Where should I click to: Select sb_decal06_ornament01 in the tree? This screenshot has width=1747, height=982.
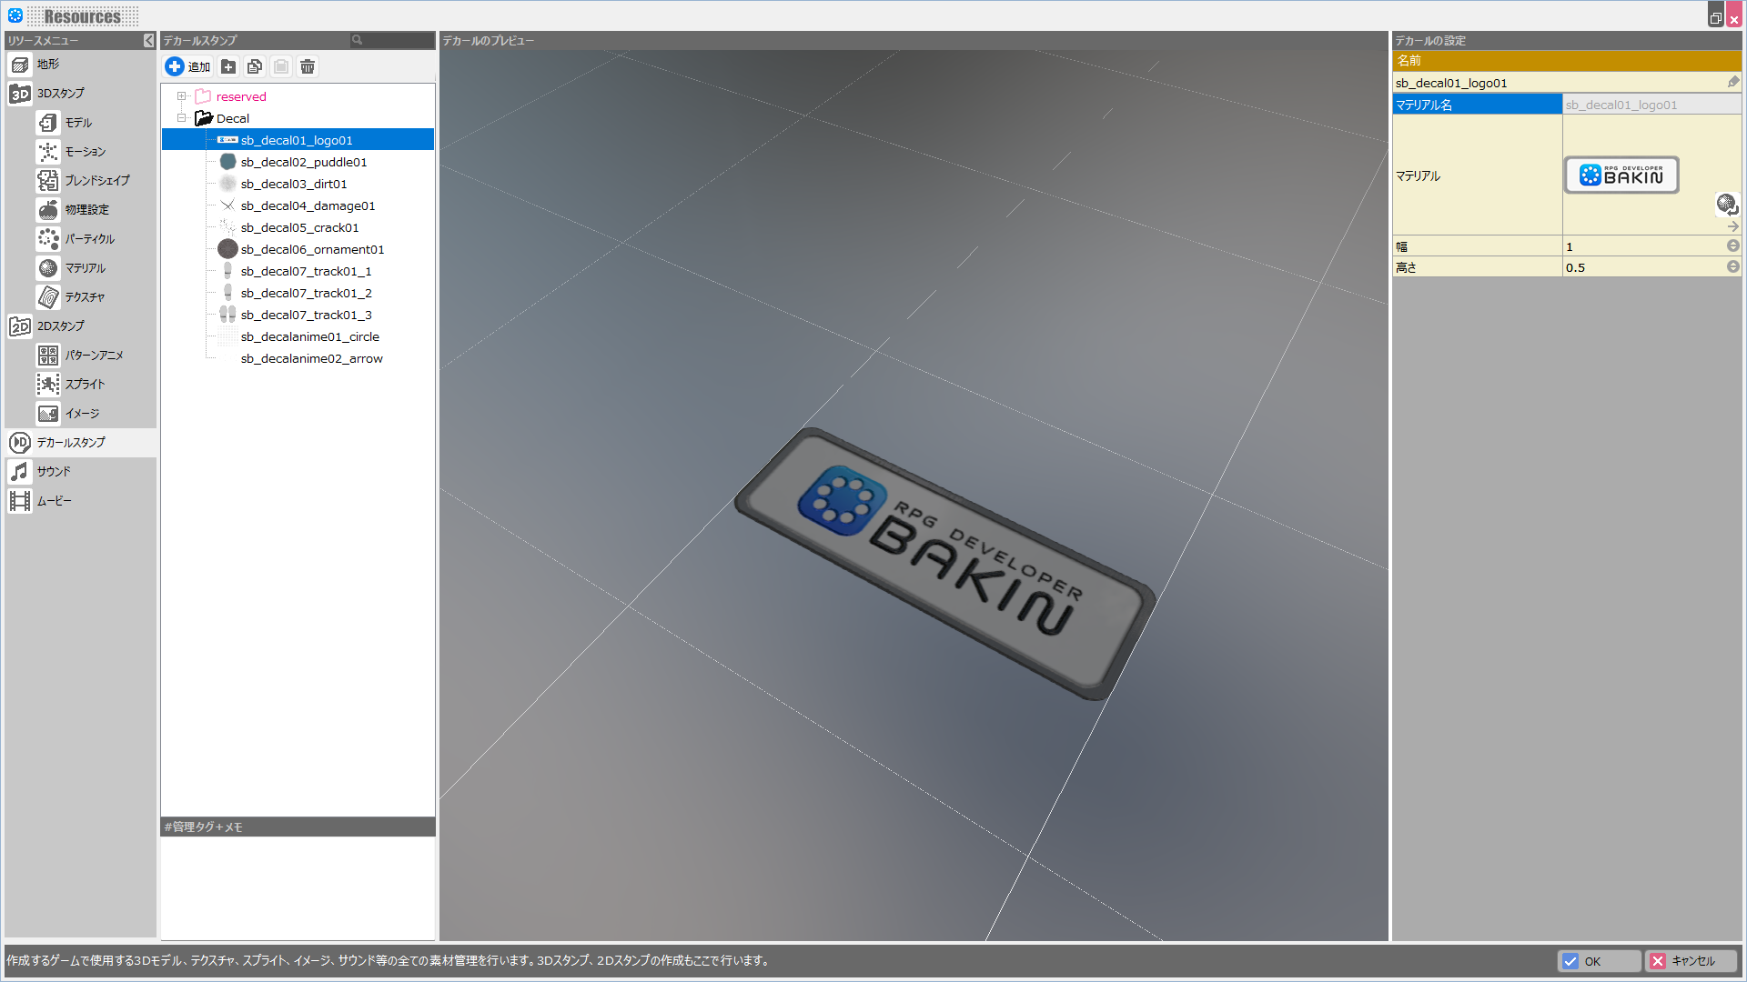(312, 249)
